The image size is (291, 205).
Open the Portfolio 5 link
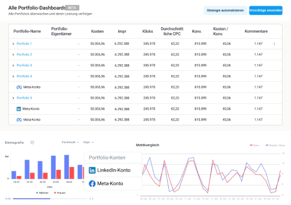pyautogui.click(x=24, y=98)
